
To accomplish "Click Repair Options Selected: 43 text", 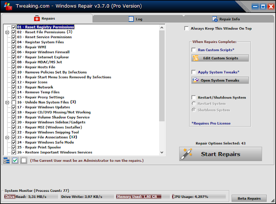I will coord(220,143).
